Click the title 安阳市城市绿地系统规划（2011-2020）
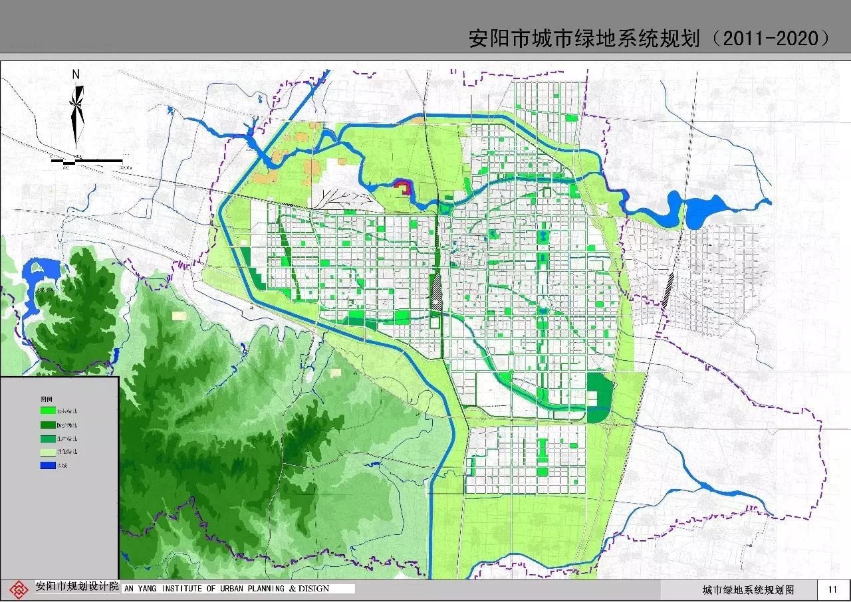 pos(650,38)
